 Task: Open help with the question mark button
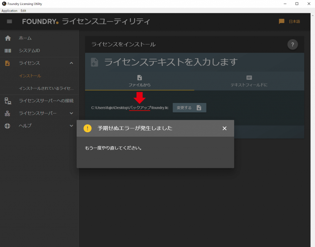tap(293, 44)
